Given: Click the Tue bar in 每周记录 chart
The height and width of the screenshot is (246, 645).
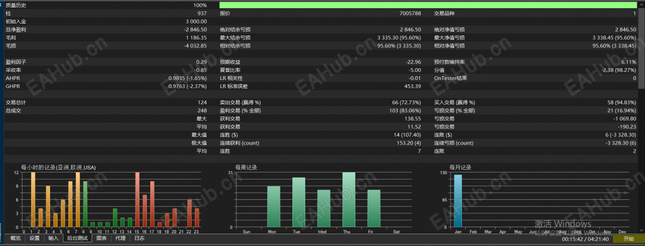Looking at the screenshot, I should coord(299,202).
